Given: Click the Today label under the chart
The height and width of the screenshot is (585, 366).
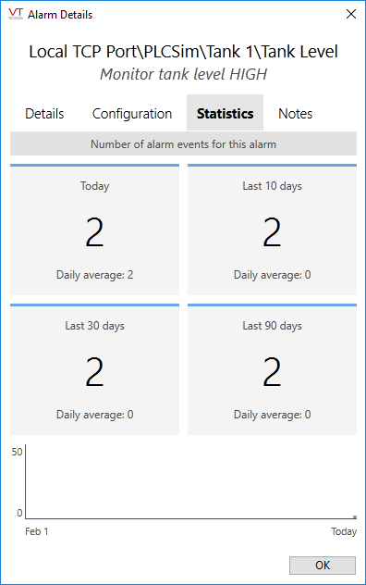Looking at the screenshot, I should (344, 531).
